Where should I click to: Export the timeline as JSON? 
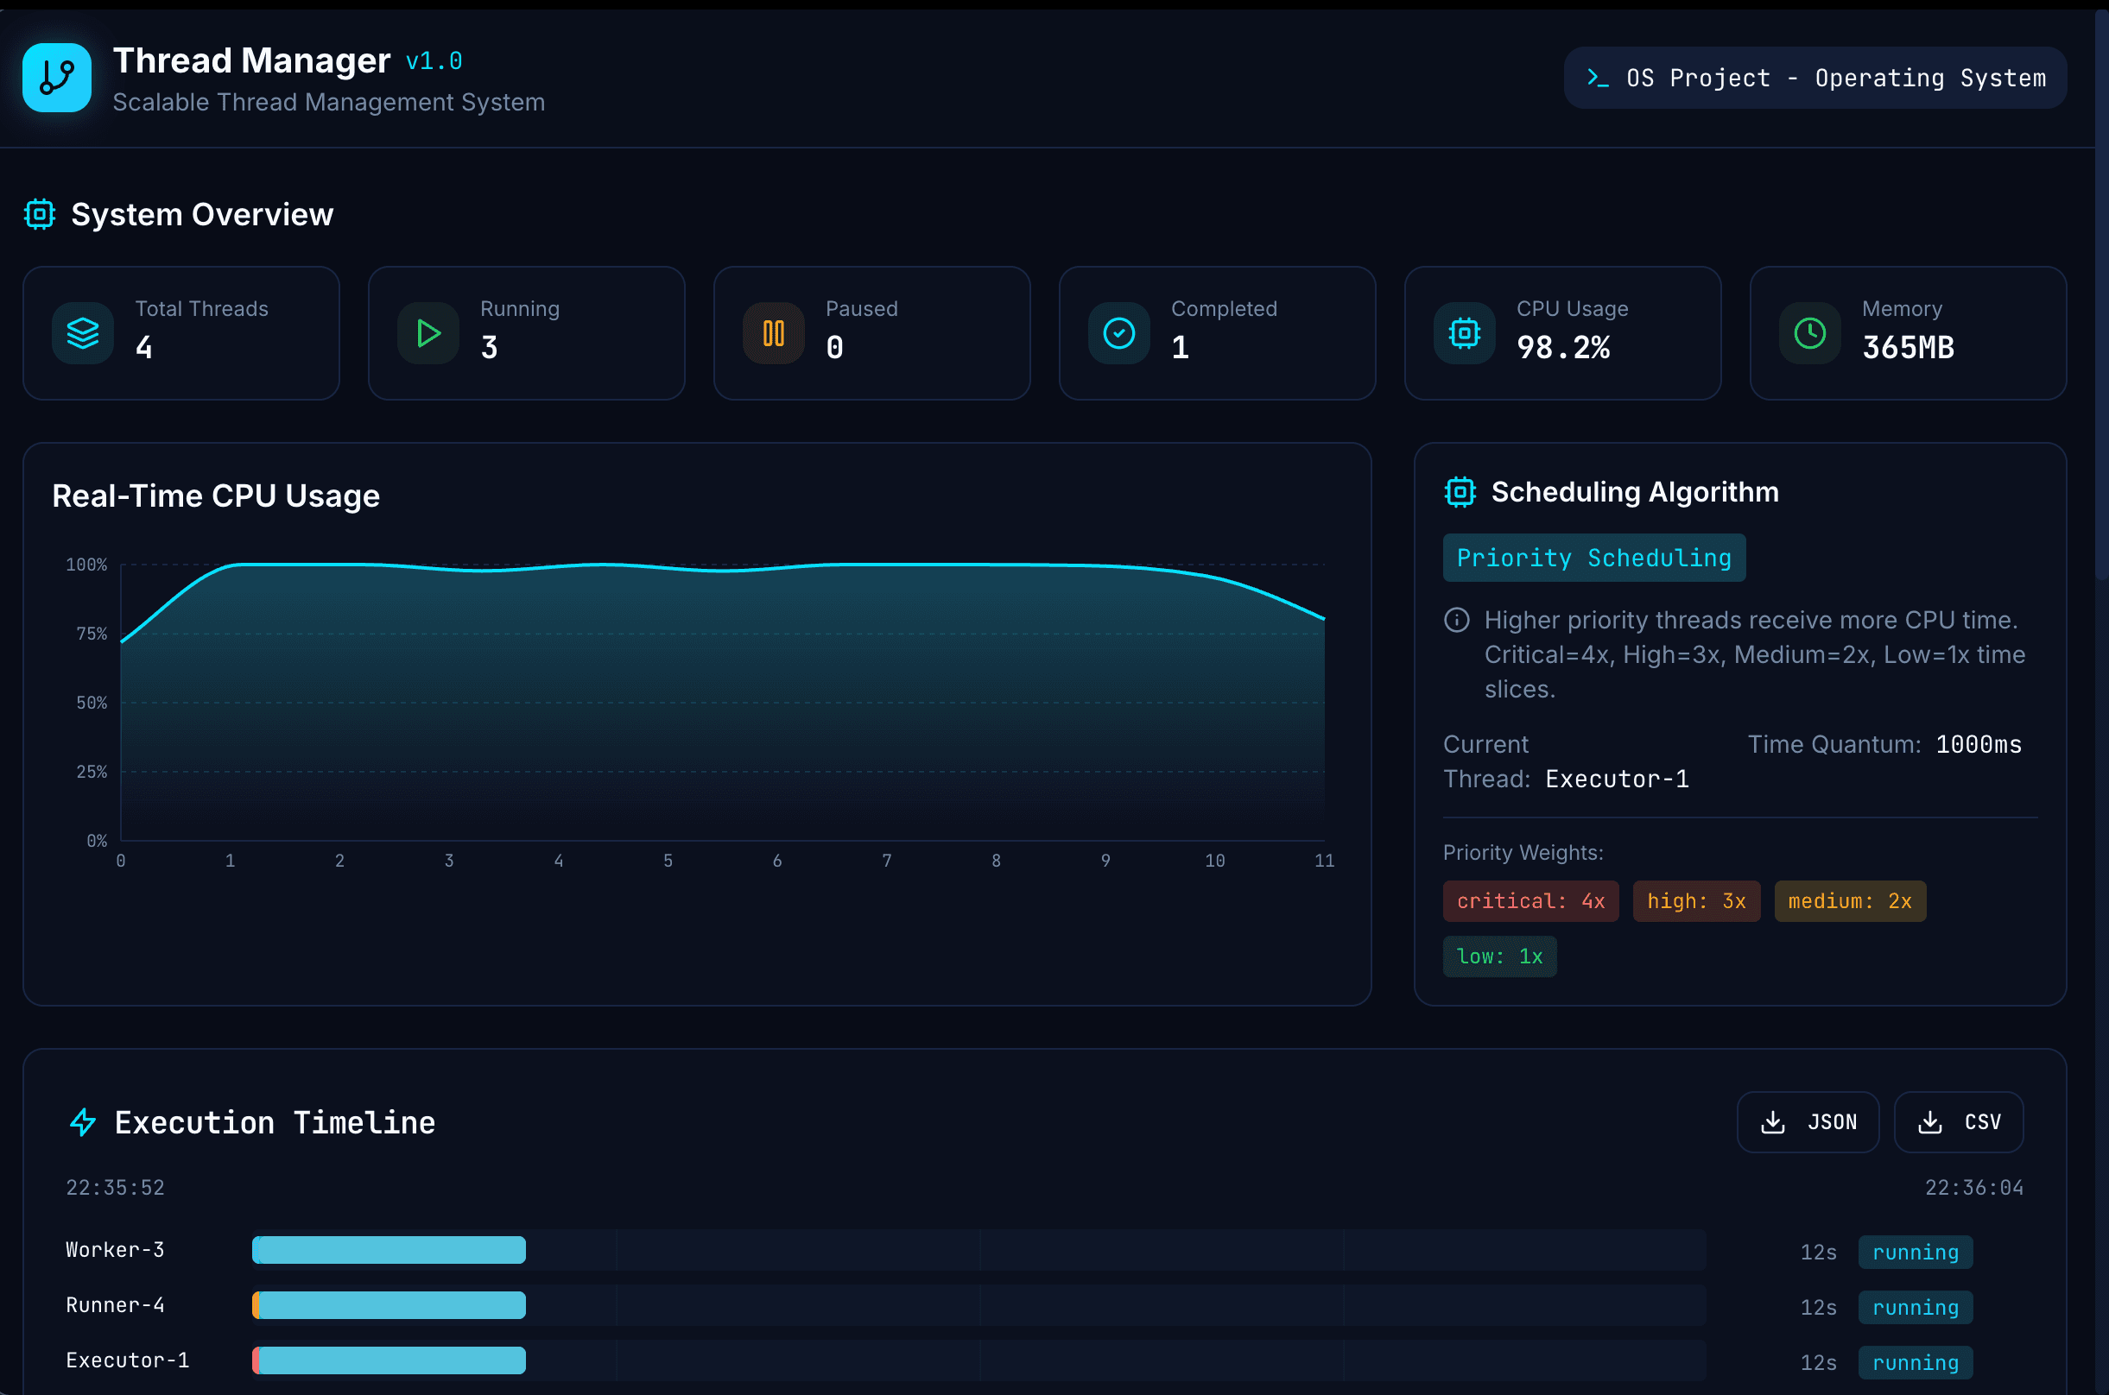pos(1808,1123)
